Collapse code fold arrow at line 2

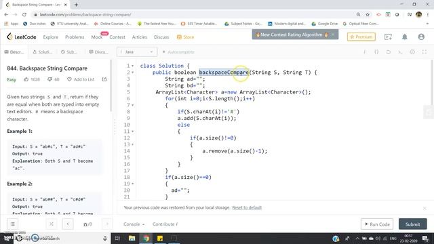[133, 73]
